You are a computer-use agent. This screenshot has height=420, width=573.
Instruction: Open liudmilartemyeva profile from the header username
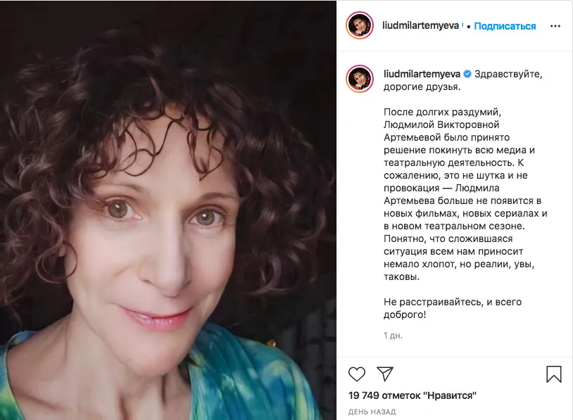(420, 25)
